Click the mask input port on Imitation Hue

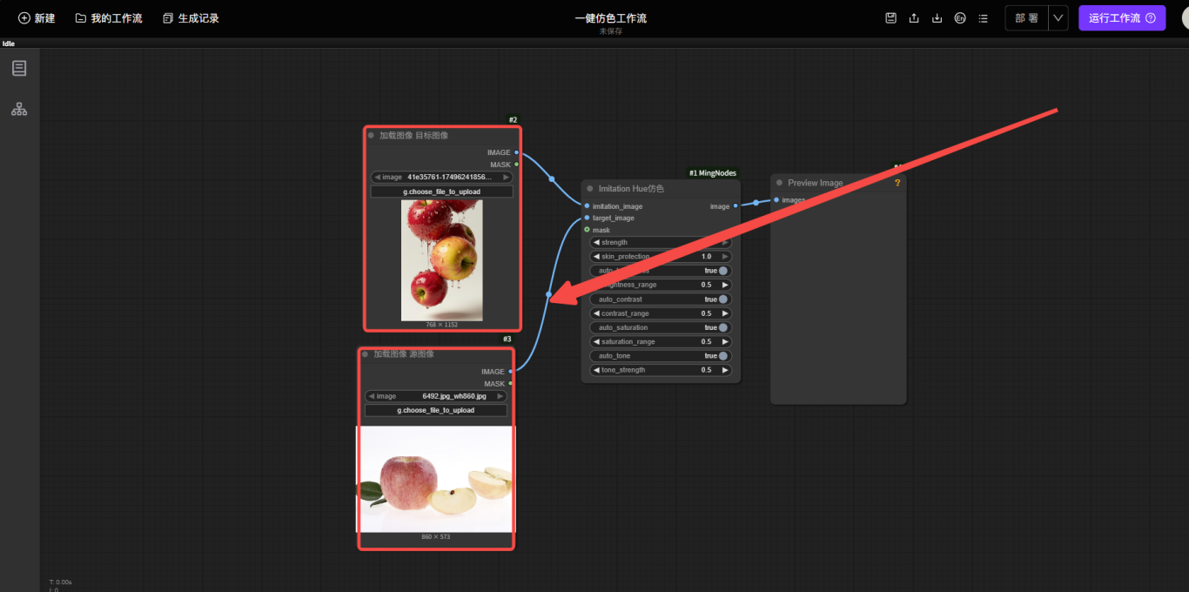(587, 230)
